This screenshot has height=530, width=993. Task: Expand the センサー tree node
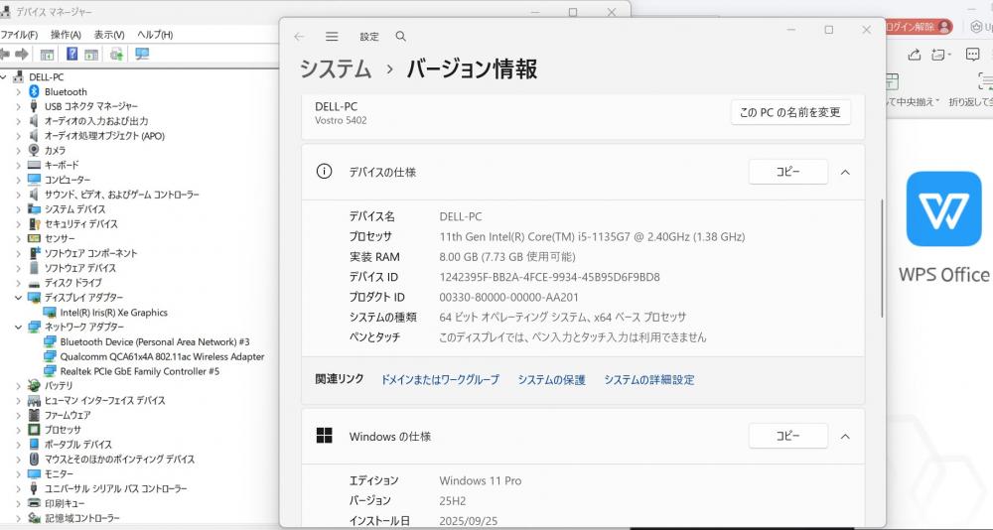coord(18,239)
